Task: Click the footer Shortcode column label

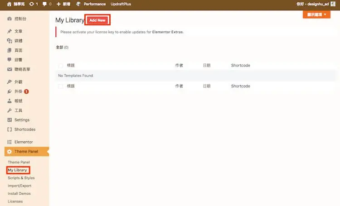Action: [x=240, y=86]
